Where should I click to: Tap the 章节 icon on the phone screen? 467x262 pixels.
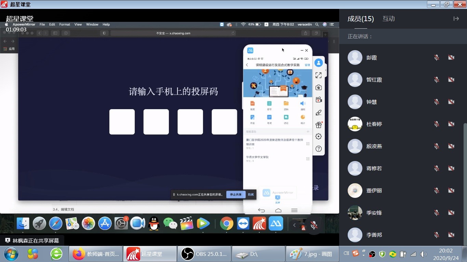(x=269, y=103)
